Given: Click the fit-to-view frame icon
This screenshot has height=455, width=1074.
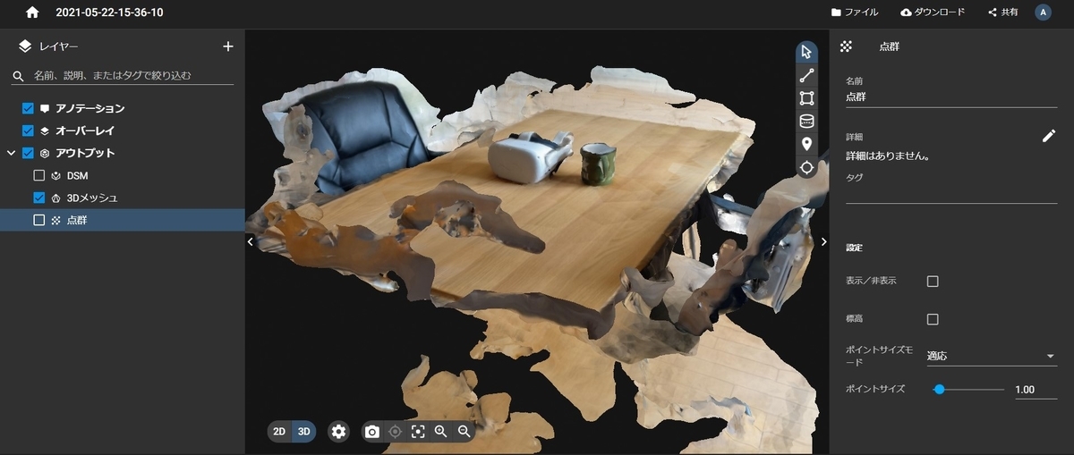Looking at the screenshot, I should [418, 432].
